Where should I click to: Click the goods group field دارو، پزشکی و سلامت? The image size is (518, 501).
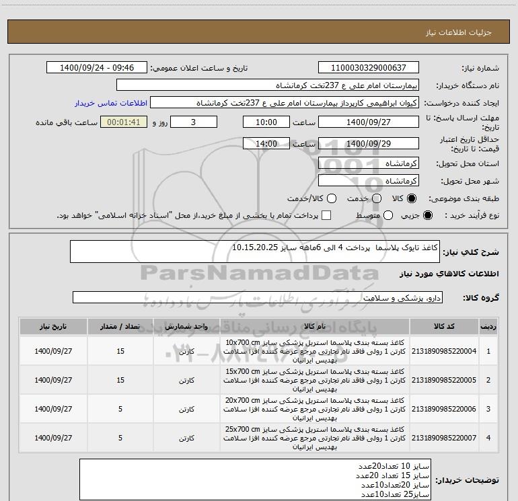point(258,297)
